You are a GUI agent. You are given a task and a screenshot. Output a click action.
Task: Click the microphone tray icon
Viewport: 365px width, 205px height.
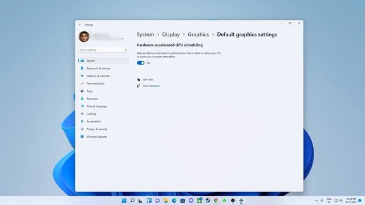coord(322,200)
